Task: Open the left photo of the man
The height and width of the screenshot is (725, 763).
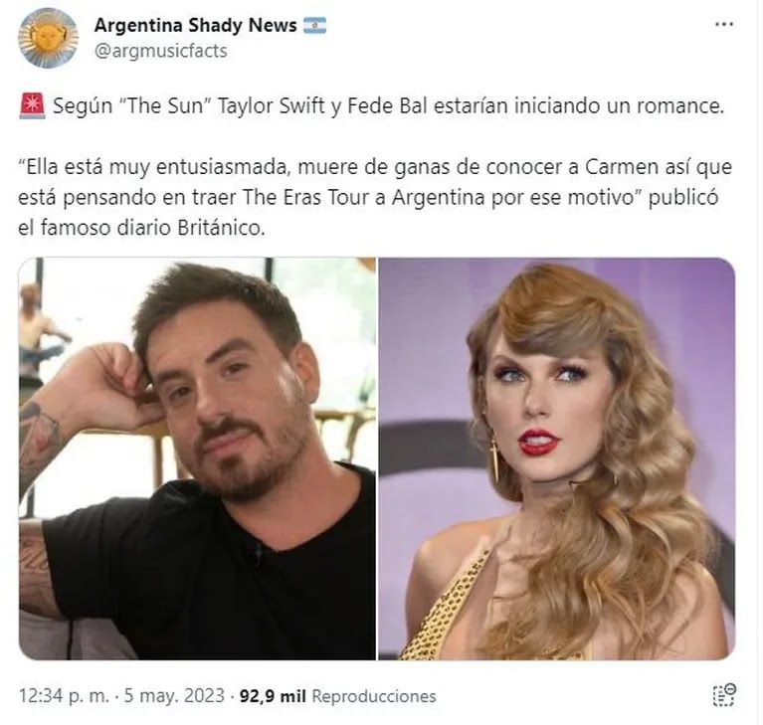Action: 197,458
